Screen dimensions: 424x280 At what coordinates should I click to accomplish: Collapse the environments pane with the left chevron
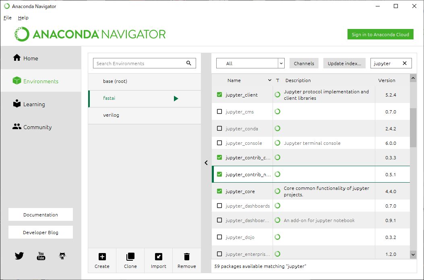click(x=206, y=163)
